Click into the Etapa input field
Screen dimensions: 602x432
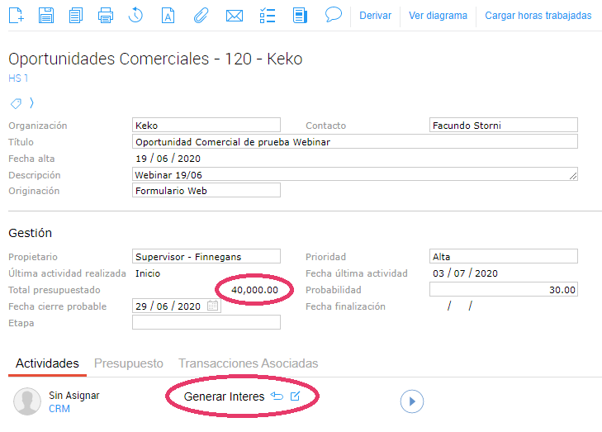tap(206, 323)
